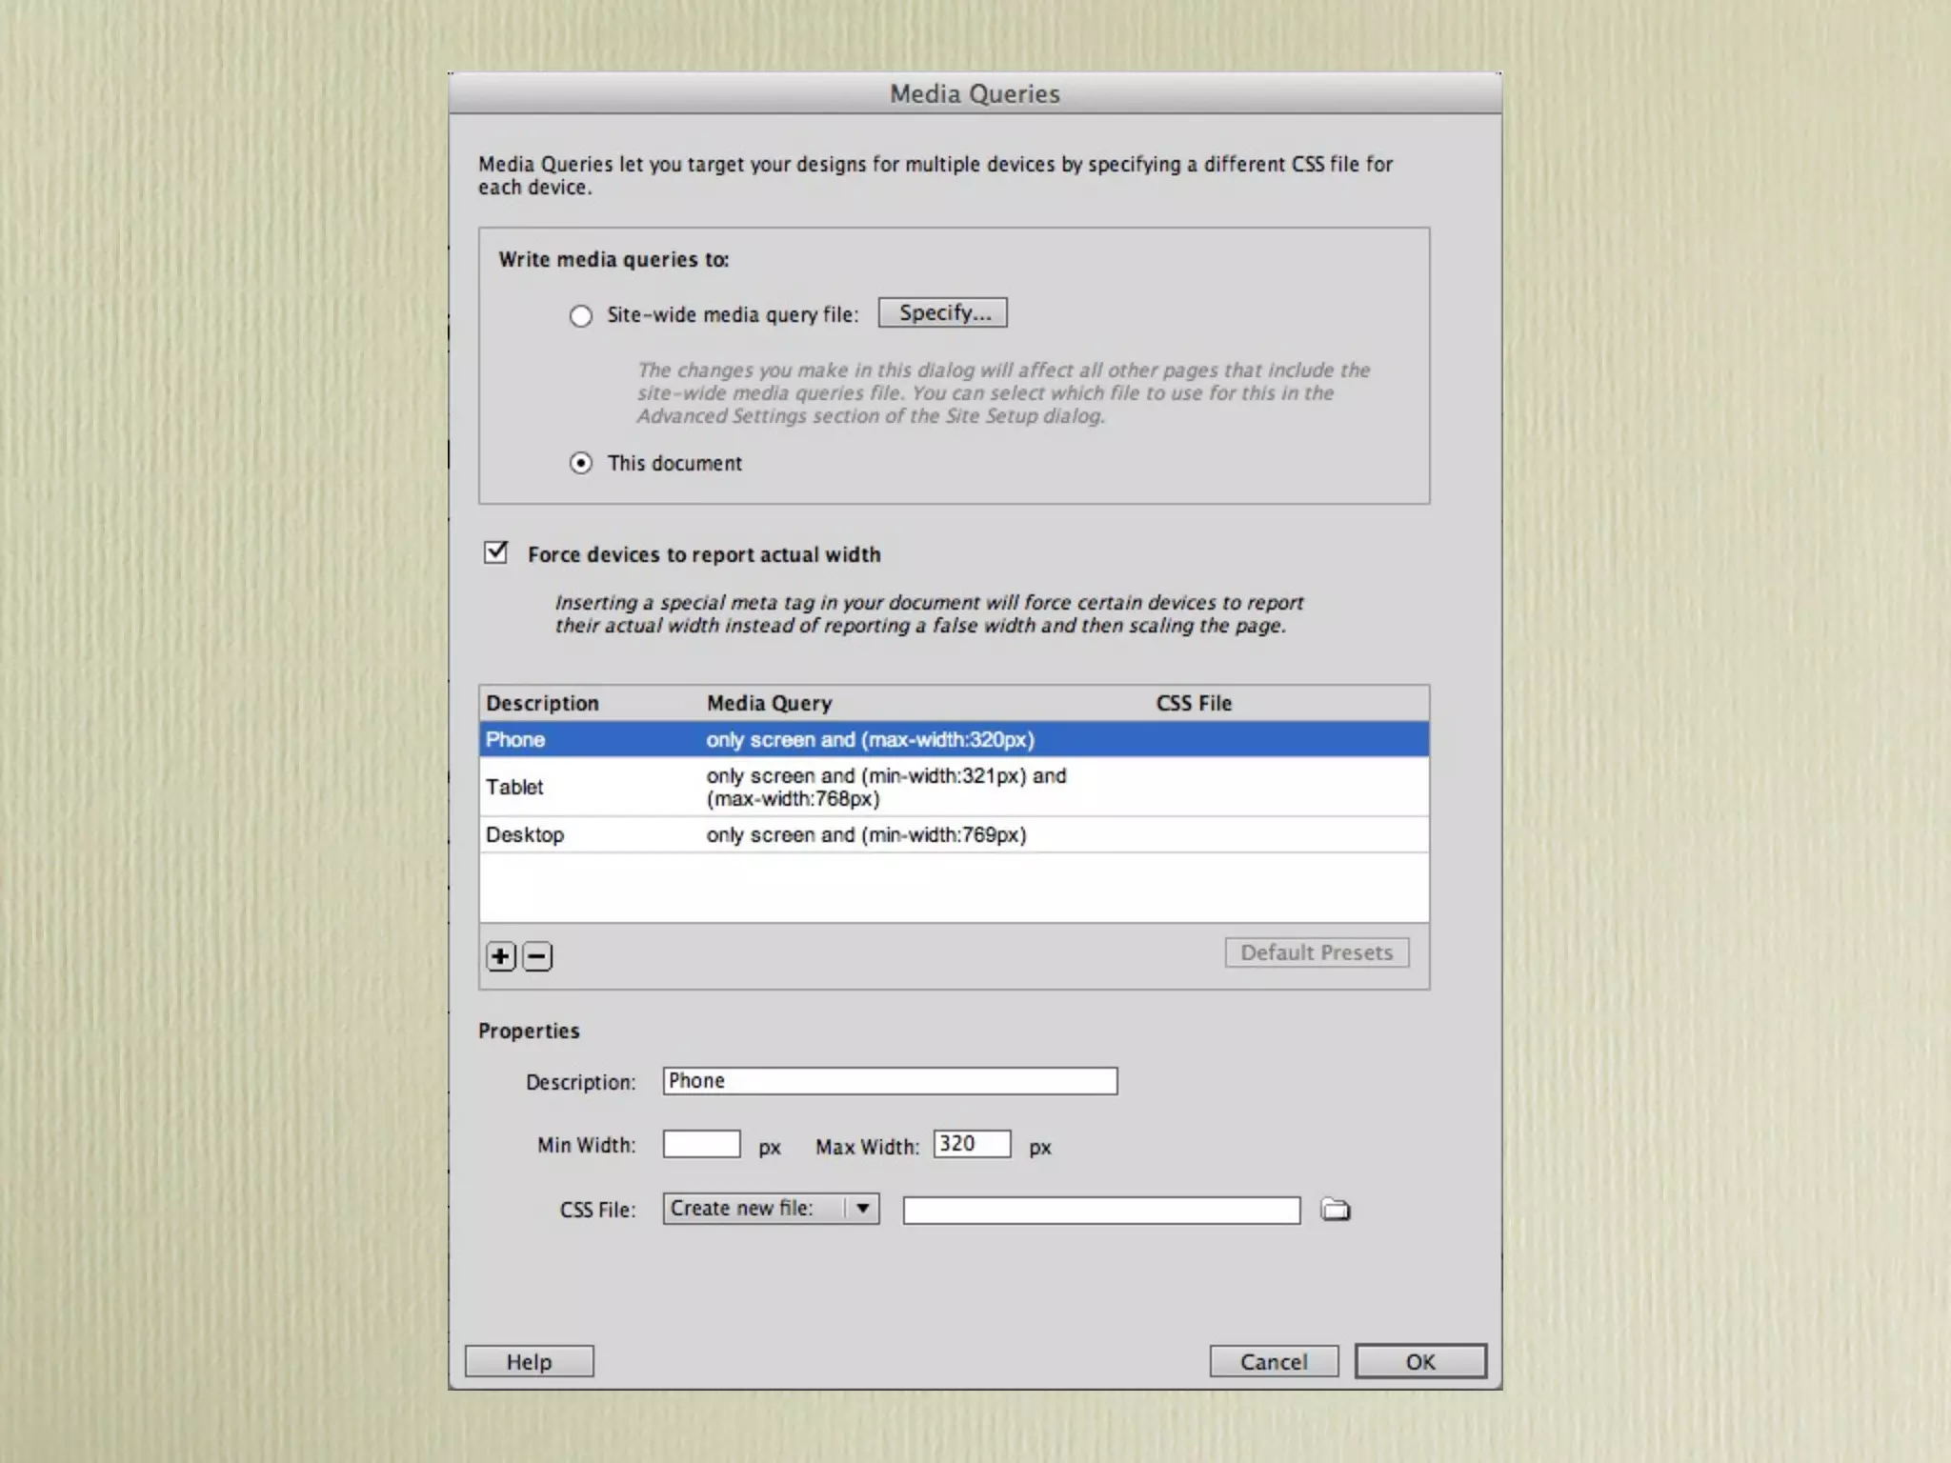Click the CSS file path input field
Image resolution: width=1951 pixels, height=1463 pixels.
(x=1101, y=1211)
